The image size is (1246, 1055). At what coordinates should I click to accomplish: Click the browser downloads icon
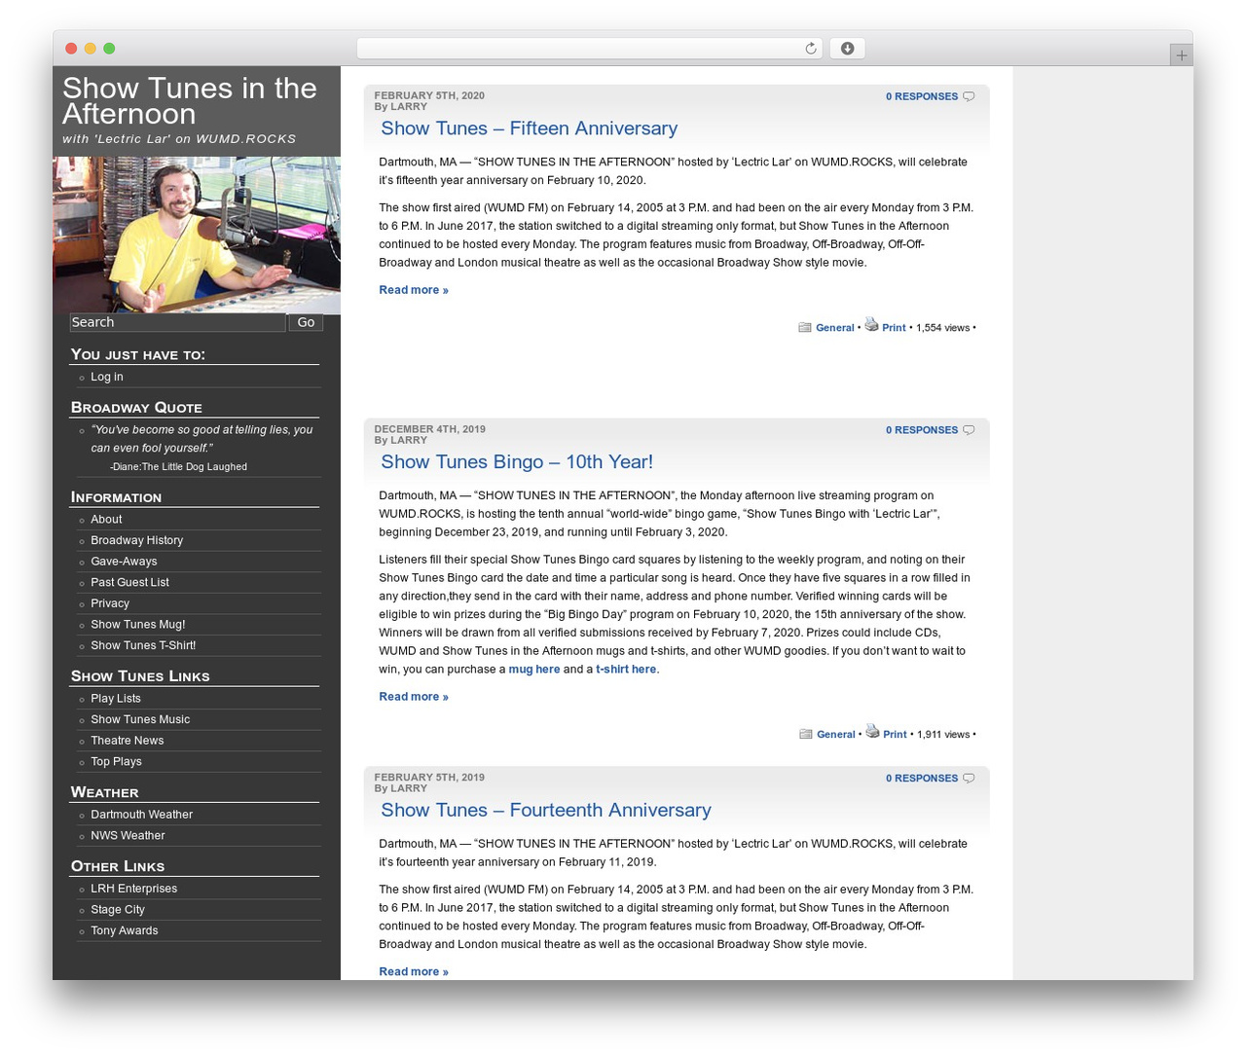[847, 49]
